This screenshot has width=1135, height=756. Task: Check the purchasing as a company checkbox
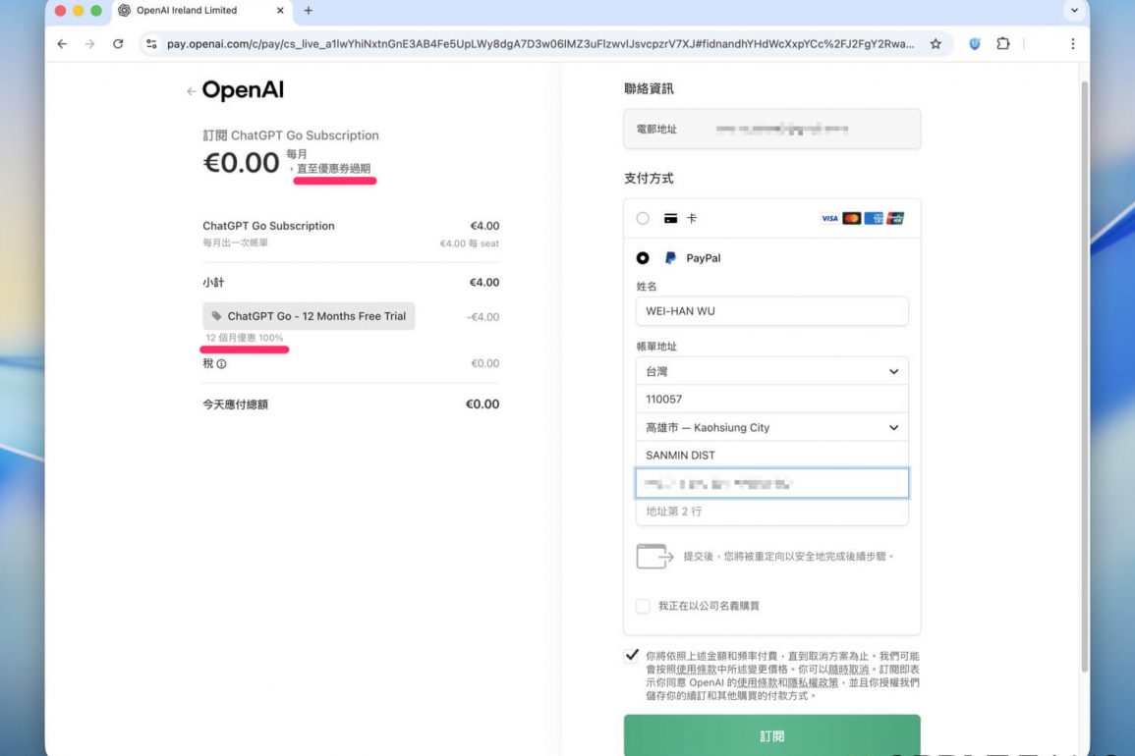point(643,606)
